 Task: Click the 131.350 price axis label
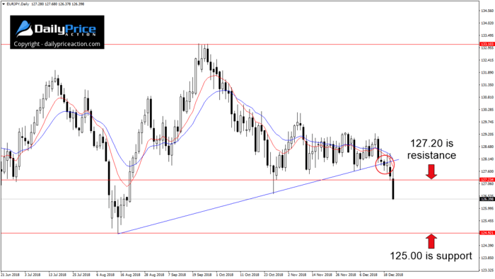point(487,85)
